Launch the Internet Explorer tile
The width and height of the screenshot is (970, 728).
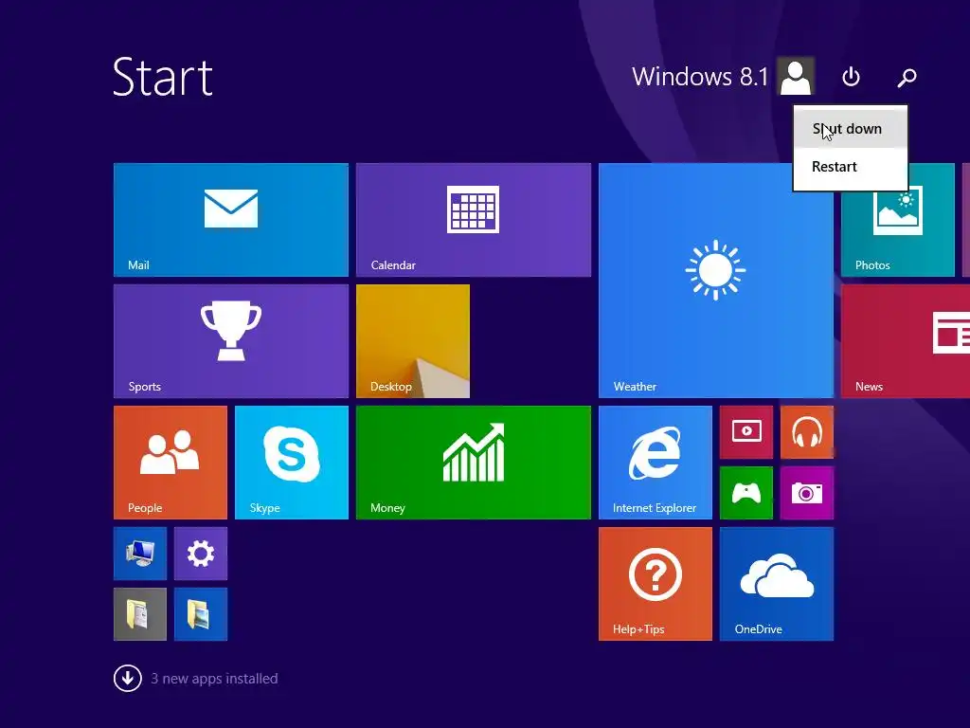click(x=656, y=463)
